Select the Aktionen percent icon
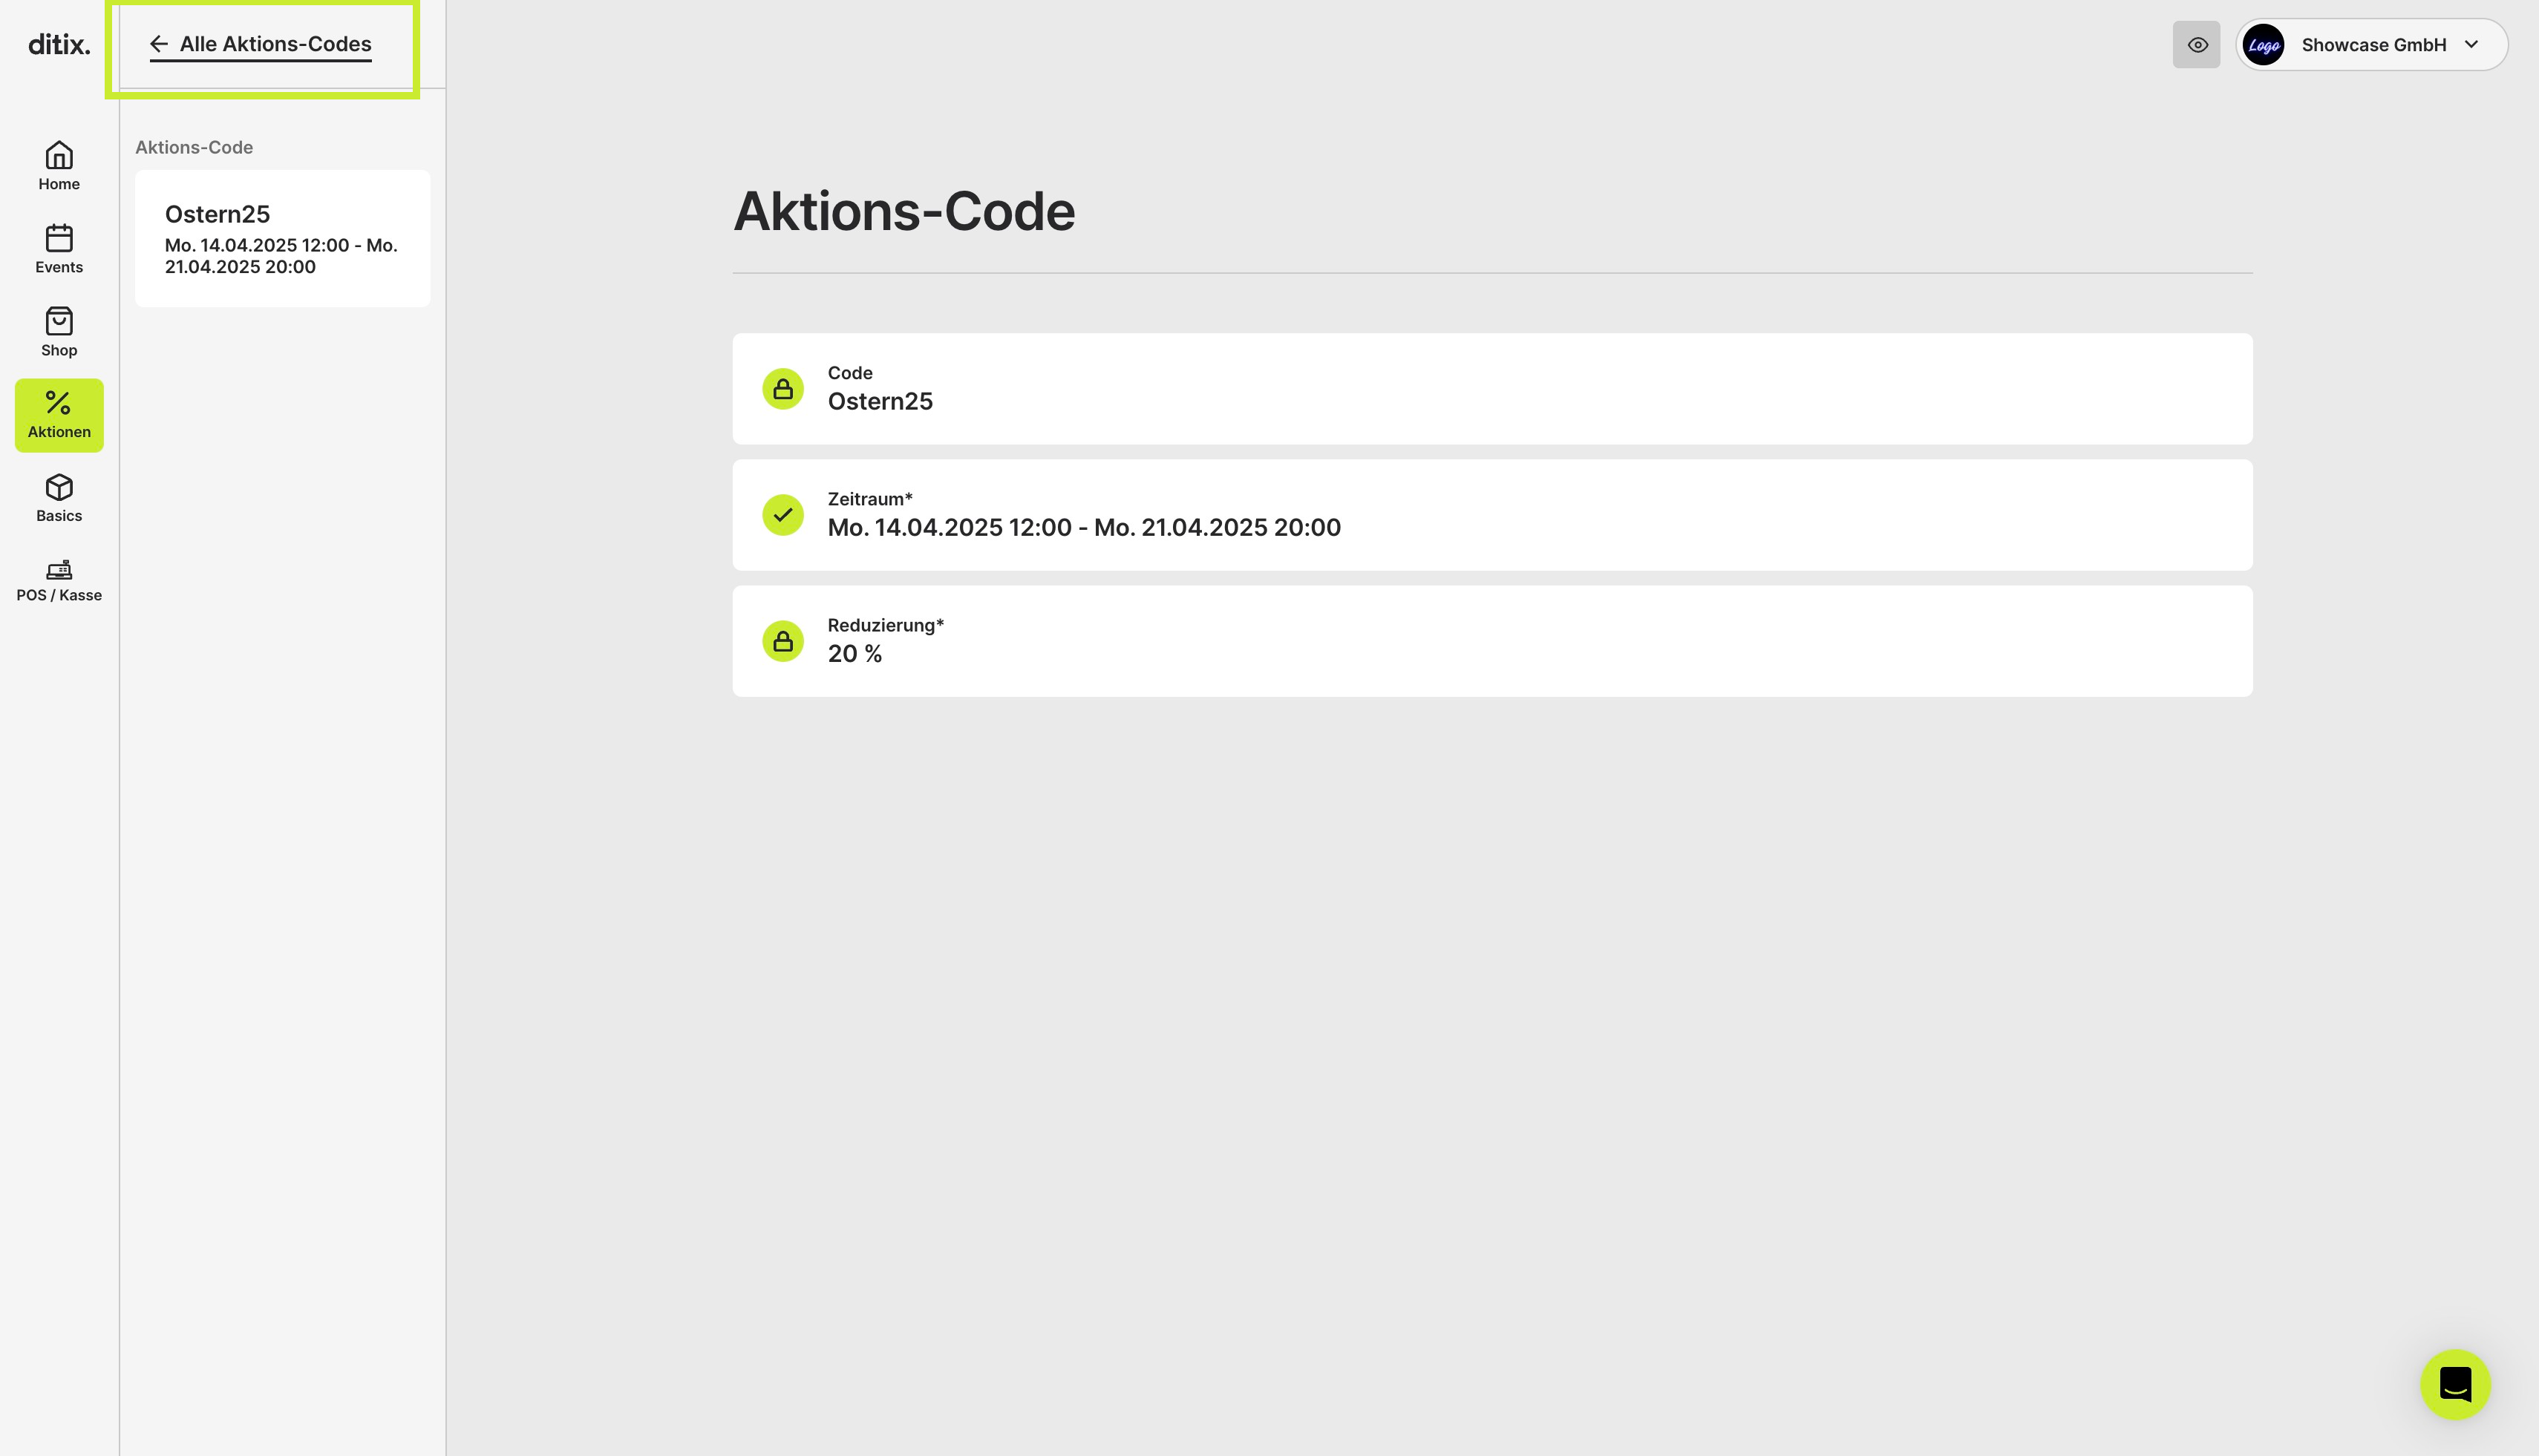 click(59, 403)
